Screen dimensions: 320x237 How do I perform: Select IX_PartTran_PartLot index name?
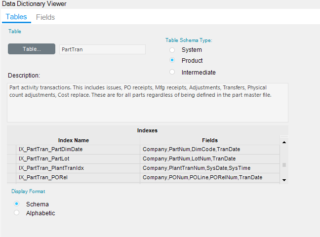tap(78, 159)
